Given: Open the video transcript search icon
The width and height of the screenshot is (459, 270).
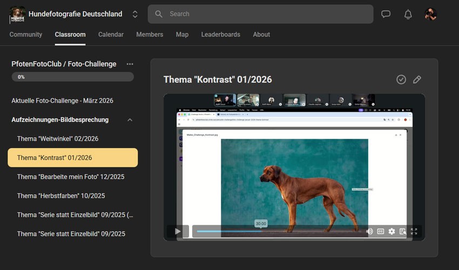Looking at the screenshot, I should pos(403,231).
